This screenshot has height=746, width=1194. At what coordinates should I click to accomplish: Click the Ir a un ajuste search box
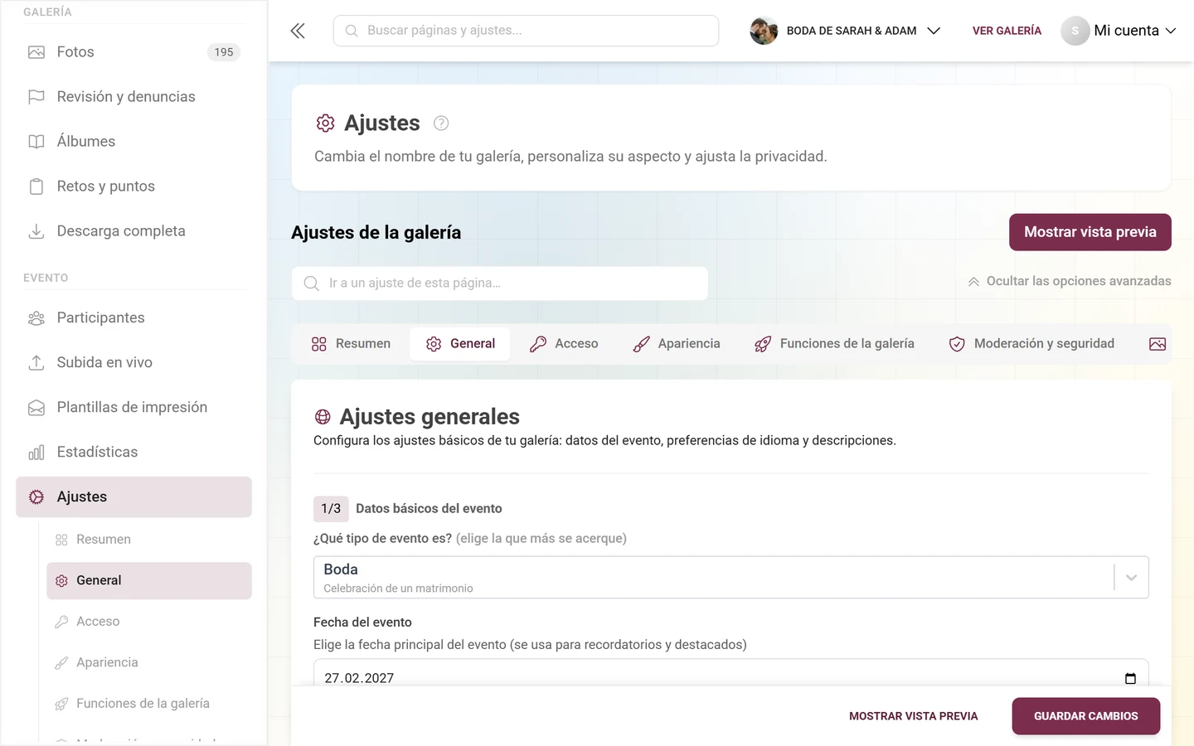(500, 283)
